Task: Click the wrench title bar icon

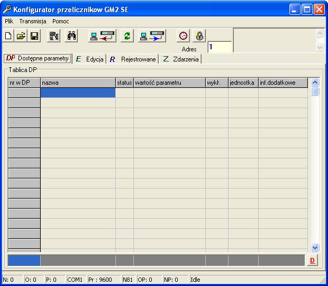Action: tap(7, 10)
